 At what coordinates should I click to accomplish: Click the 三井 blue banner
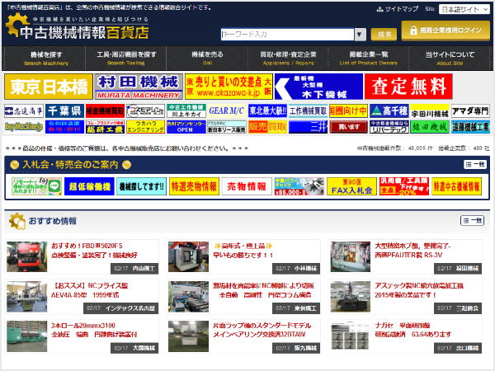pos(308,127)
